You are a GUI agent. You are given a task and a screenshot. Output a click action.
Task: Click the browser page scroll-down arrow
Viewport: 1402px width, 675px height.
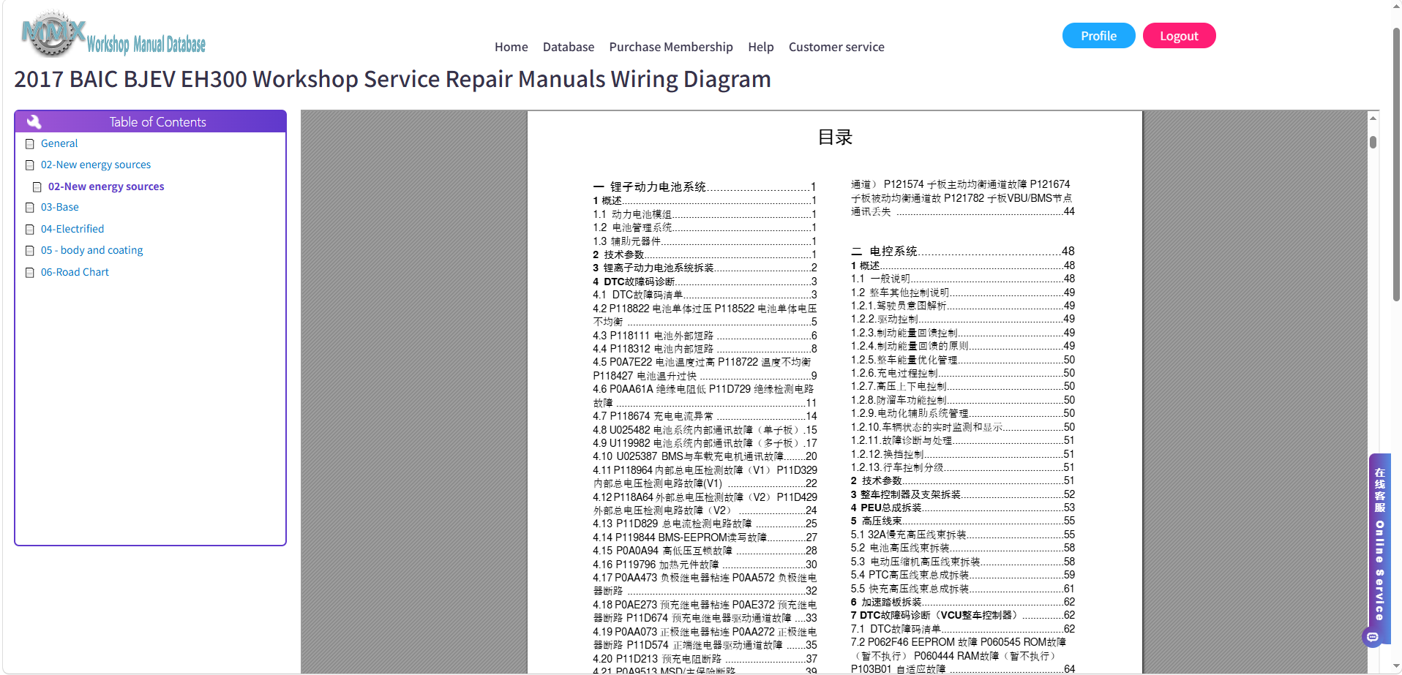1396,667
